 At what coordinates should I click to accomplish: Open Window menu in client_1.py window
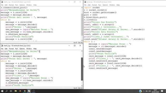(x=29, y=5)
